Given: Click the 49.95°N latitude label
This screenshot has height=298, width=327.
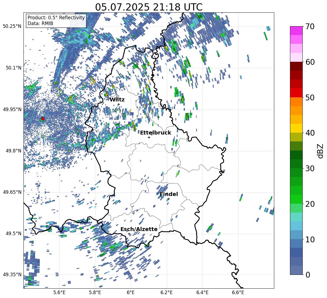Looking at the screenshot, I should [12, 109].
